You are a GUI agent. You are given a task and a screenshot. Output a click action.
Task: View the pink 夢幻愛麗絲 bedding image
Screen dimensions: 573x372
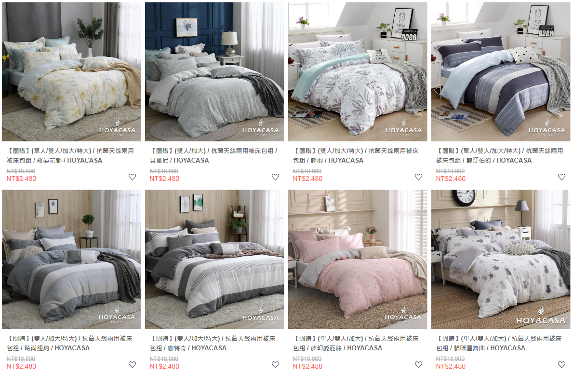coord(358,260)
